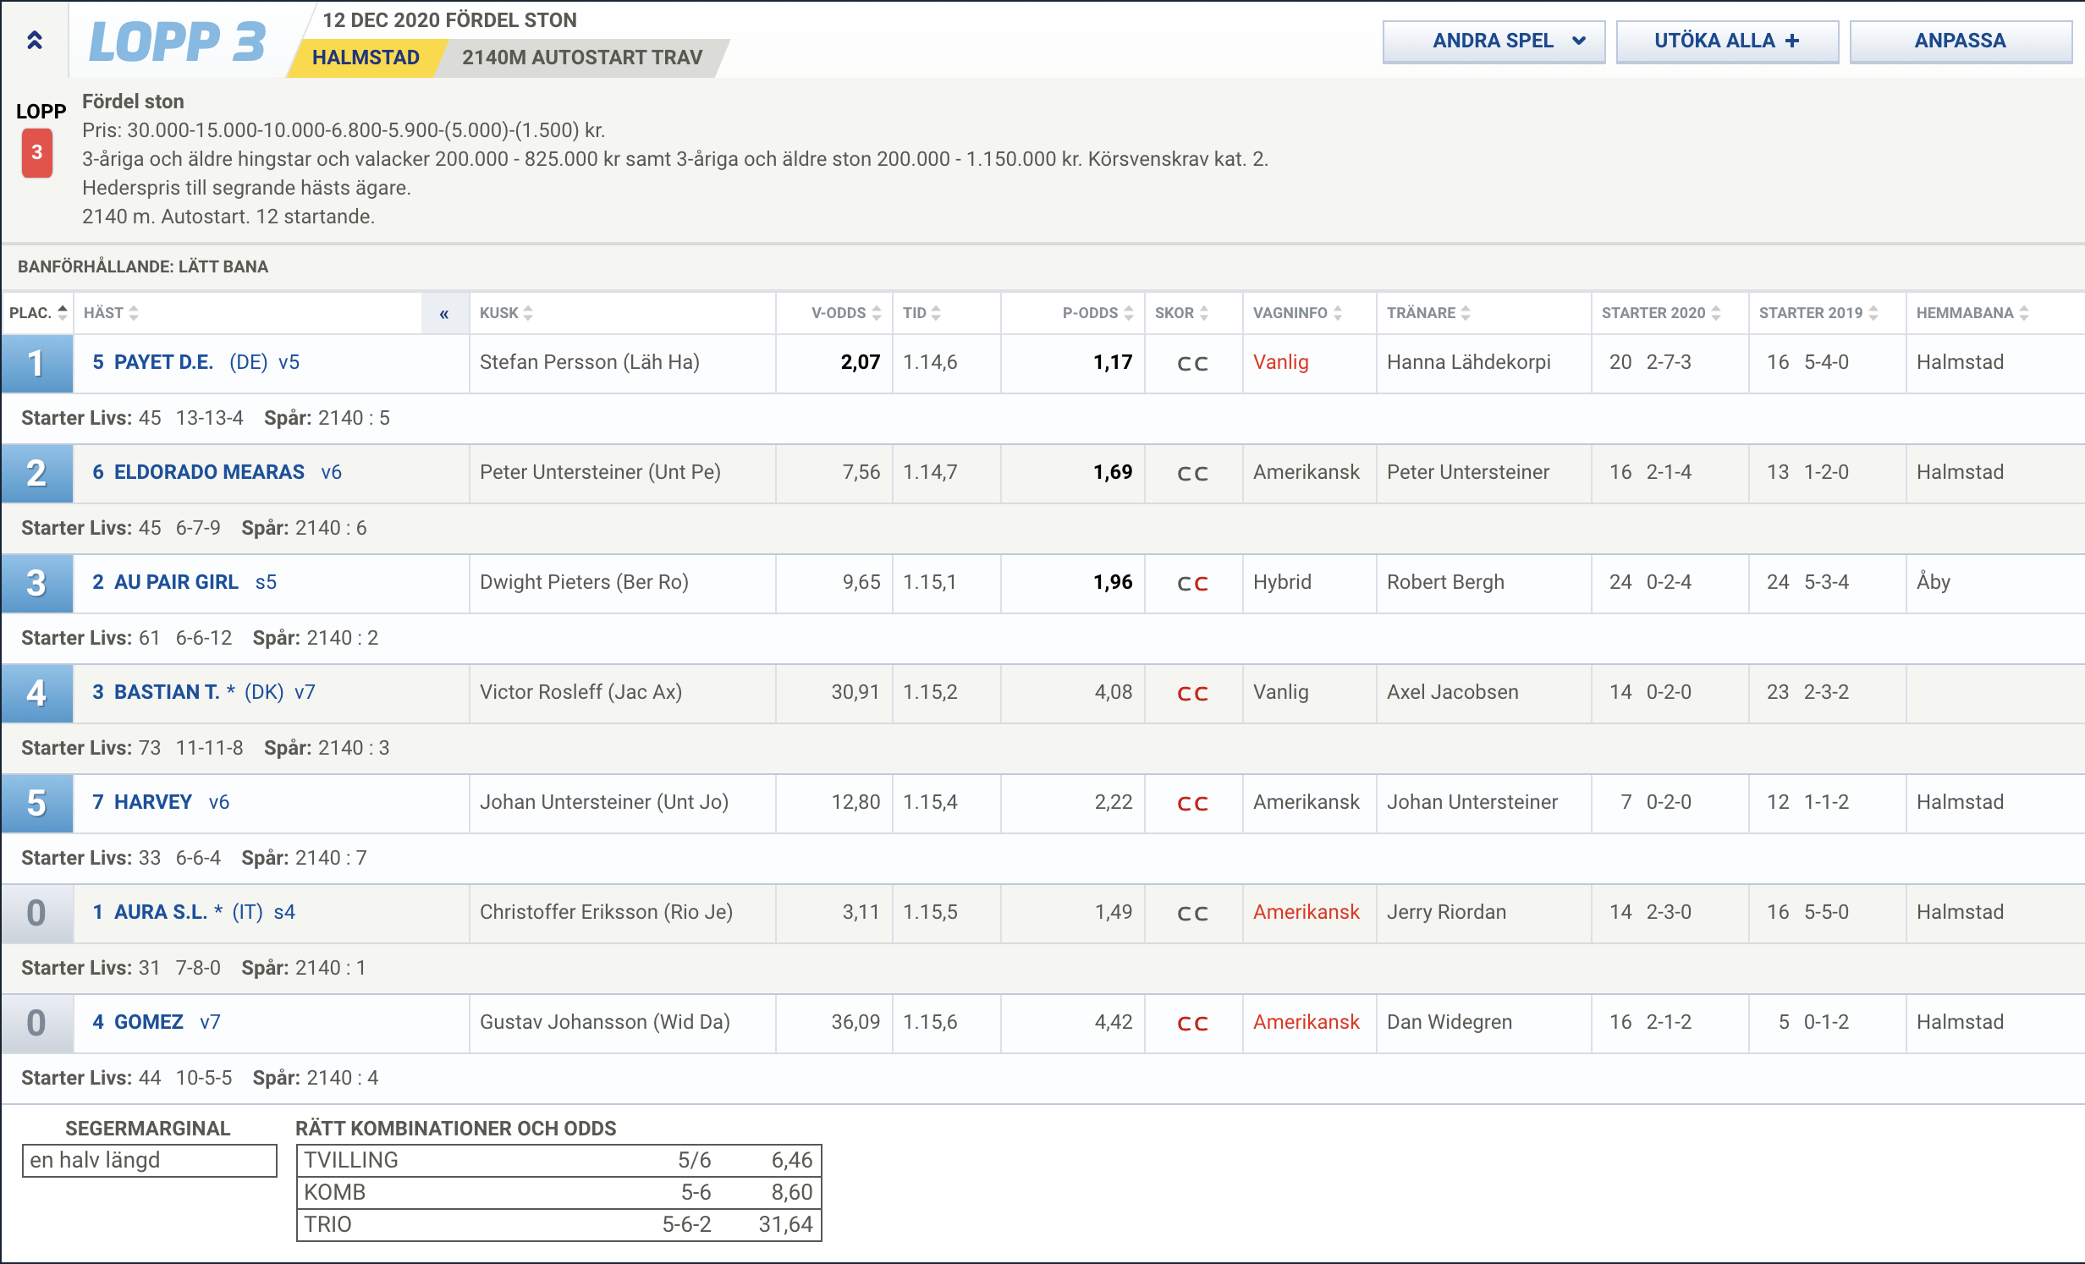Sort by VAGNINFO column
This screenshot has width=2085, height=1264.
coord(1297,313)
